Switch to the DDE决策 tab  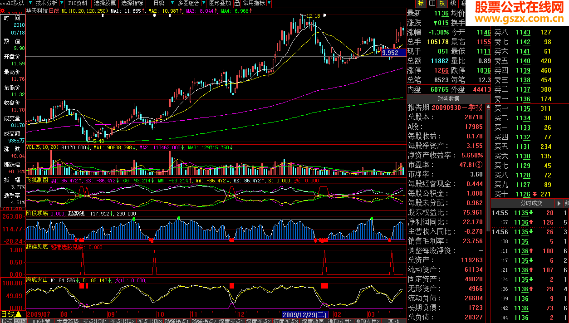pyautogui.click(x=41, y=320)
